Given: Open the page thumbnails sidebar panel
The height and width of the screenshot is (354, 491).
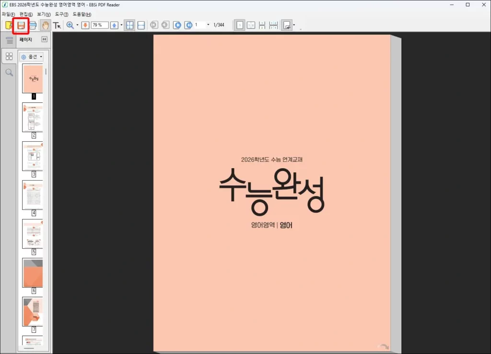Looking at the screenshot, I should click(9, 57).
